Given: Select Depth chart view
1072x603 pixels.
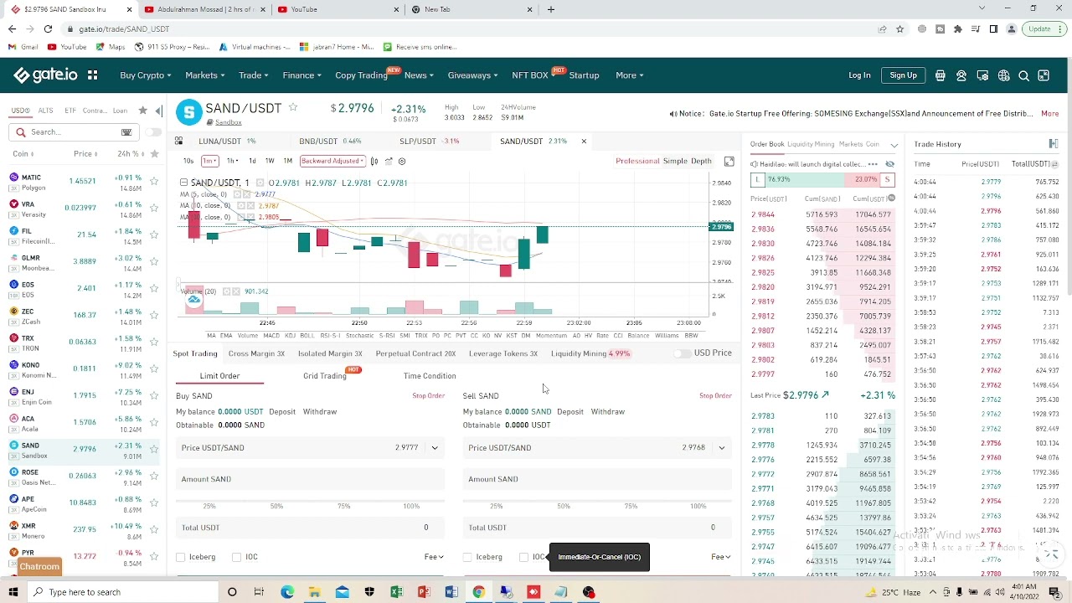Looking at the screenshot, I should tap(701, 161).
